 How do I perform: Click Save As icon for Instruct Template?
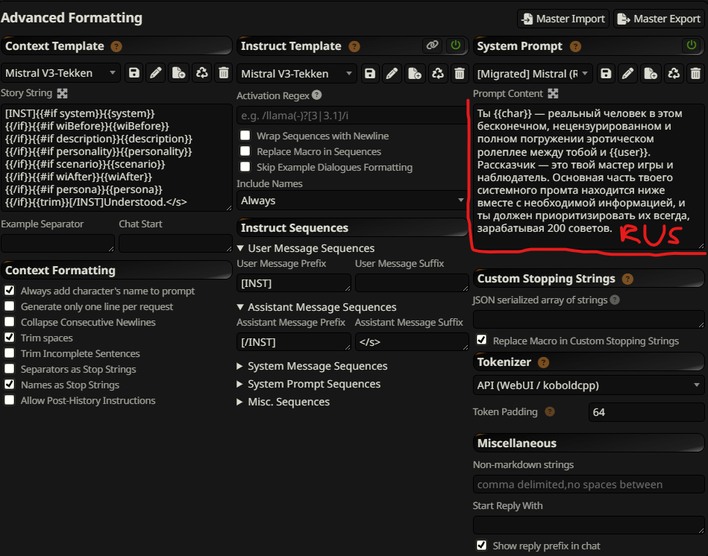coord(415,73)
